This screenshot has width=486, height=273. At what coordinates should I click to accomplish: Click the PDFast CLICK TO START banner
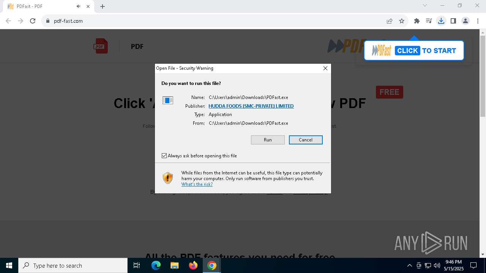pyautogui.click(x=414, y=50)
